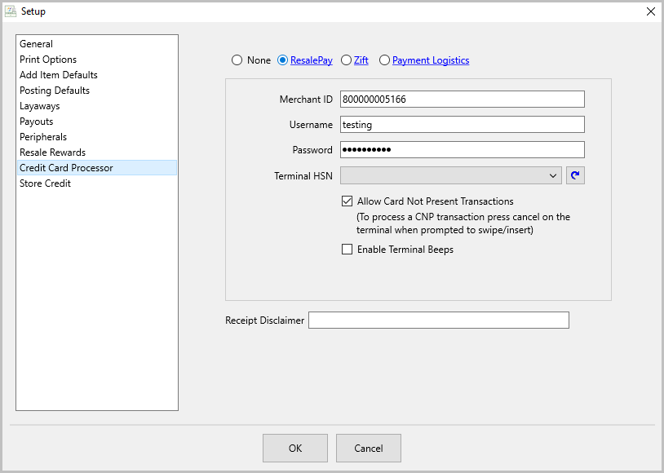
Task: Select Payouts in the sidebar
Action: (x=96, y=122)
